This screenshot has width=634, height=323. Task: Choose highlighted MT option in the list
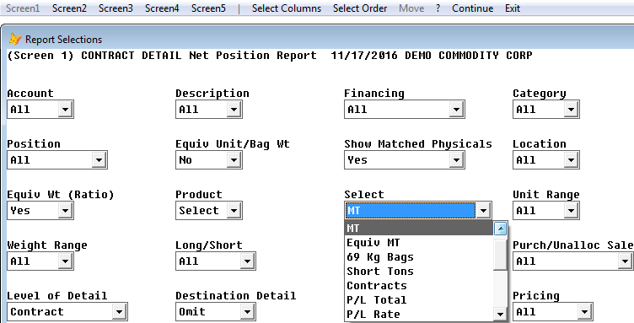tap(419, 228)
